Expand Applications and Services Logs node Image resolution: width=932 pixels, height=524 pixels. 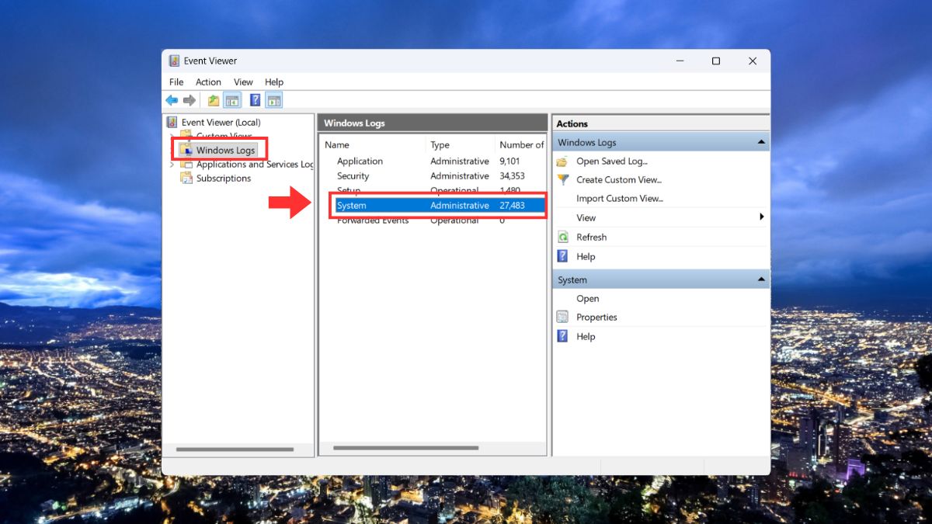172,165
